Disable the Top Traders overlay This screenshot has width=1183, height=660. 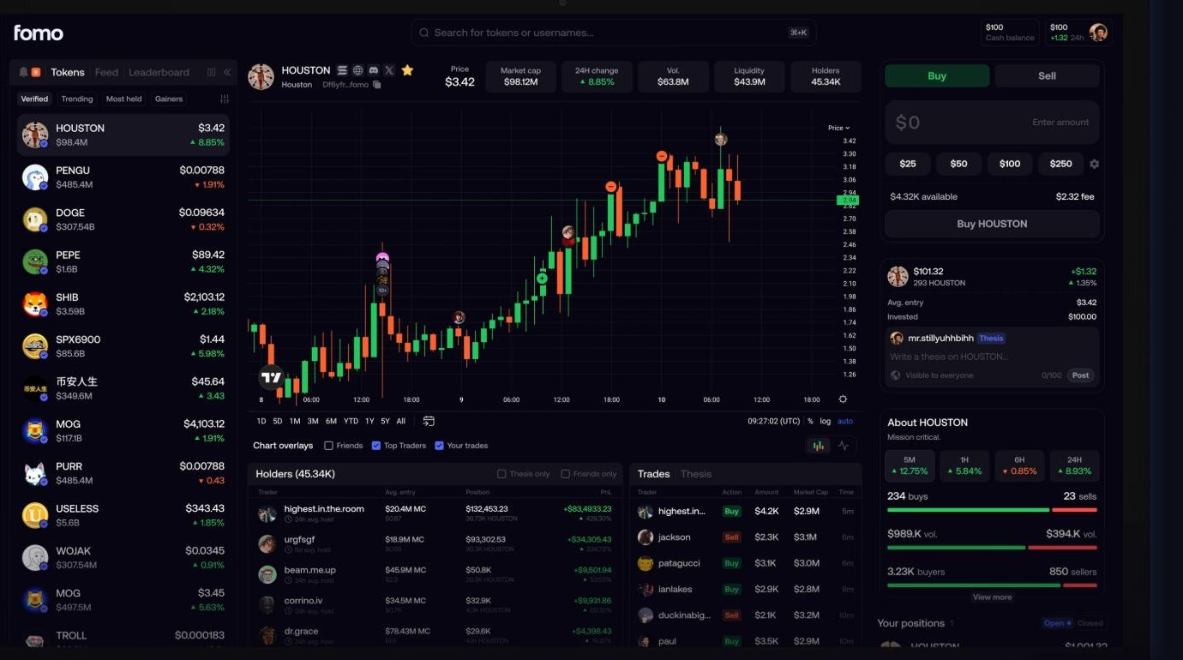point(376,446)
